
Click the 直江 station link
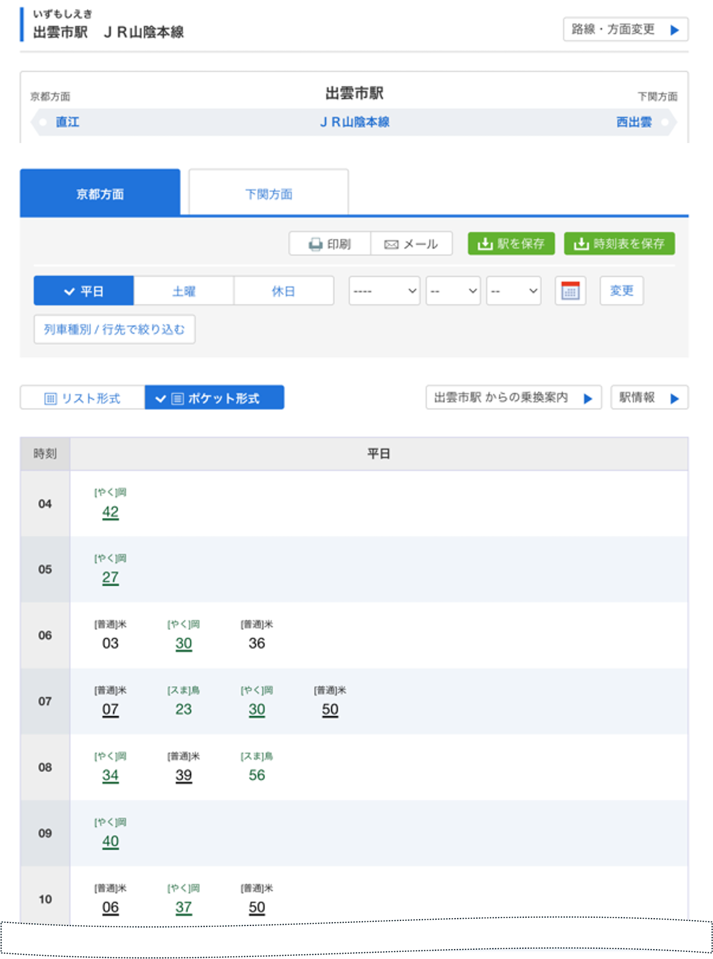coord(68,122)
